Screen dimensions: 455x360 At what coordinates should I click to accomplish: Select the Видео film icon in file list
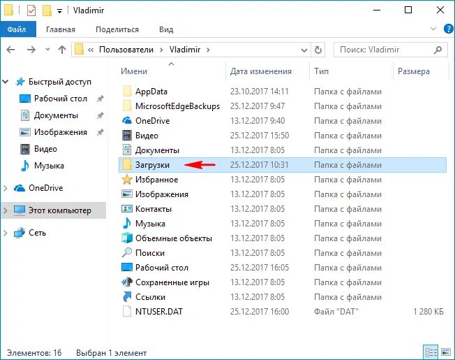[127, 136]
